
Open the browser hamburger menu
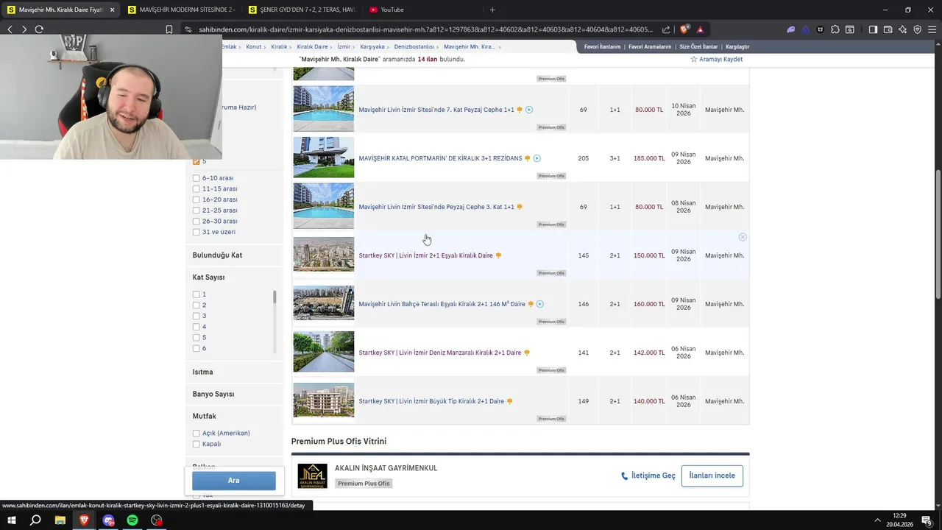coord(932,29)
